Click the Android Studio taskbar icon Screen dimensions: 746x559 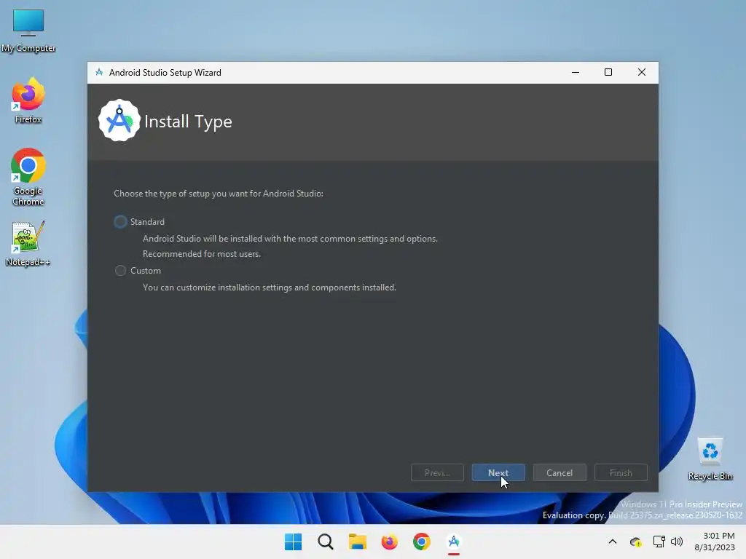tap(453, 542)
